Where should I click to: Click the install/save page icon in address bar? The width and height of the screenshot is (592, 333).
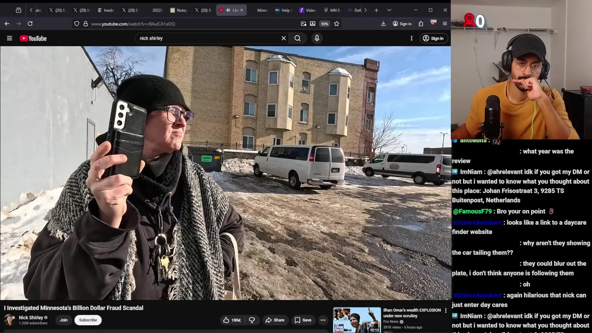coord(313,24)
